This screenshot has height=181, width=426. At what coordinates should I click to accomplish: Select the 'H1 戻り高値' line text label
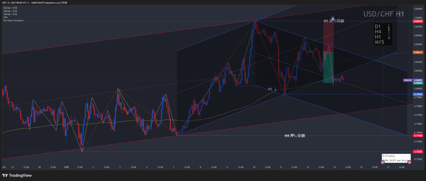334,21
